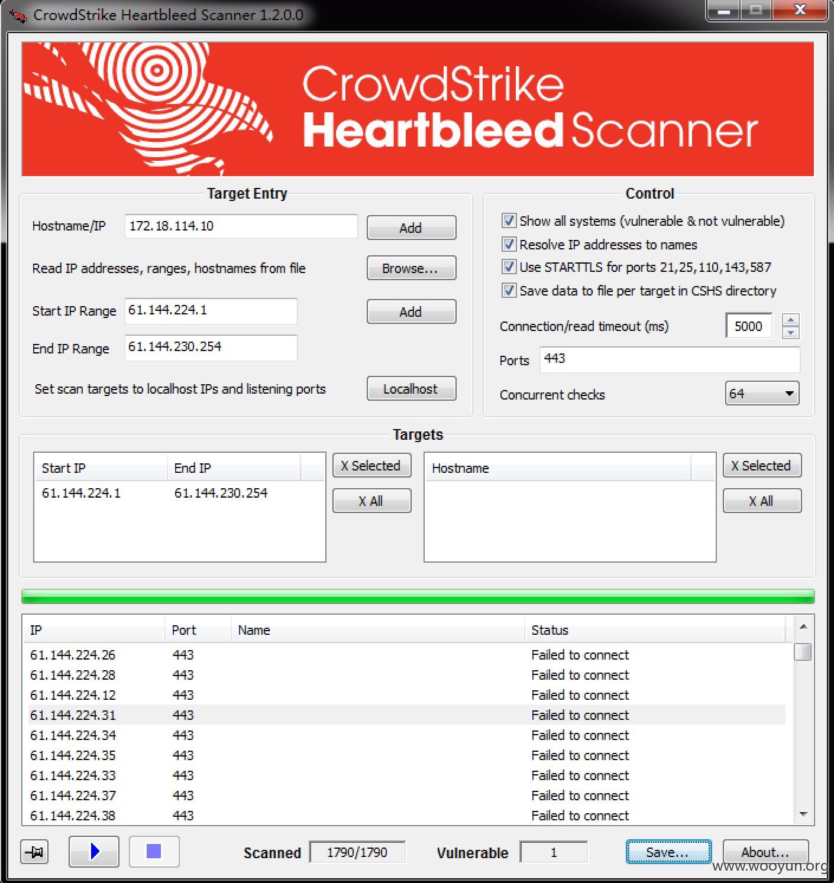Decrease connection timeout with down arrow
This screenshot has height=883, width=834.
click(x=791, y=333)
